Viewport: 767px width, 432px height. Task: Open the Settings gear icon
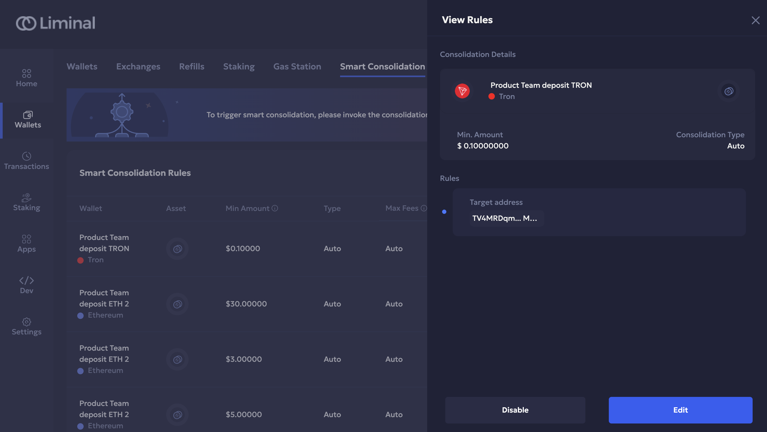pos(27,322)
